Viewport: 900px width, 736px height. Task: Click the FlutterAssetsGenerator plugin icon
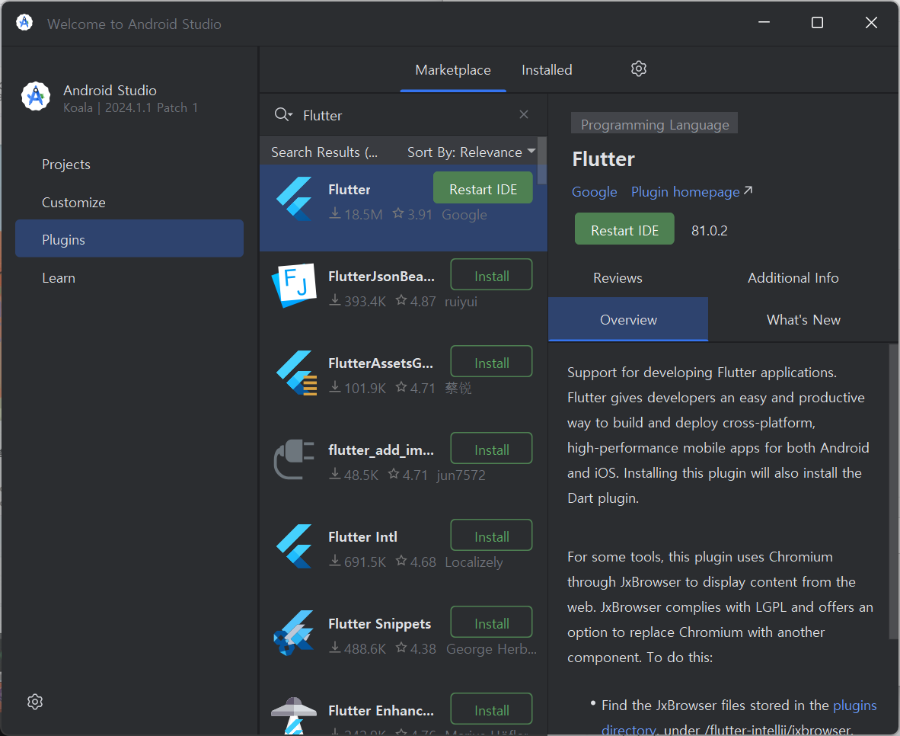click(296, 373)
